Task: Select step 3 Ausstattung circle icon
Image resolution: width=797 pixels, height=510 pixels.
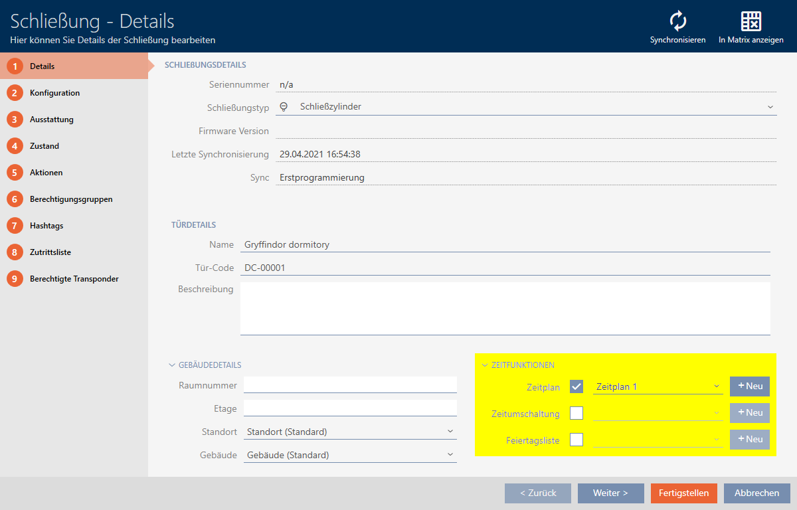Action: 15,120
